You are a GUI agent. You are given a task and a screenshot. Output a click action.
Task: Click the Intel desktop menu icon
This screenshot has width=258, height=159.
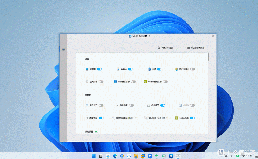(115, 82)
